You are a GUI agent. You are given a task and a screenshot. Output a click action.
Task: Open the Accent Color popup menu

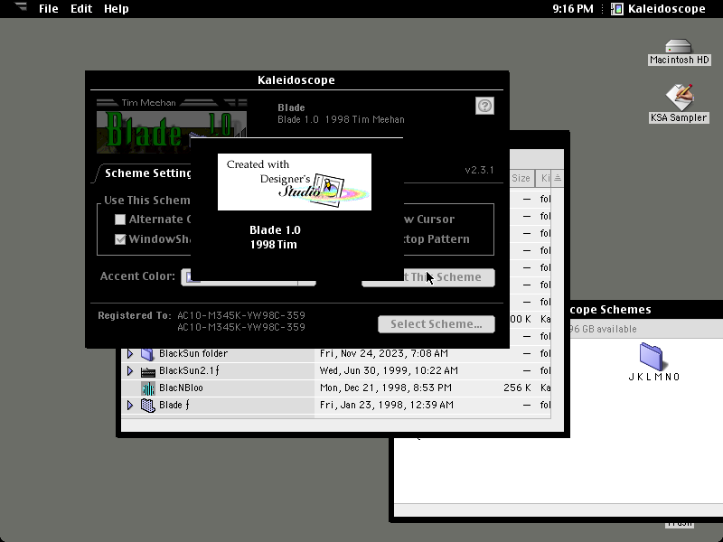point(249,277)
